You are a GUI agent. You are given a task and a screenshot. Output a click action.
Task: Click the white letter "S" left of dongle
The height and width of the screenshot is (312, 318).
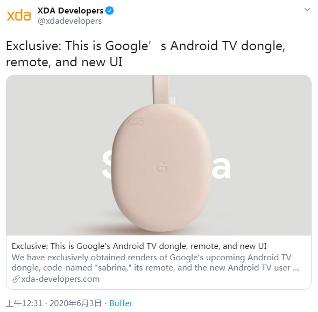107,165
